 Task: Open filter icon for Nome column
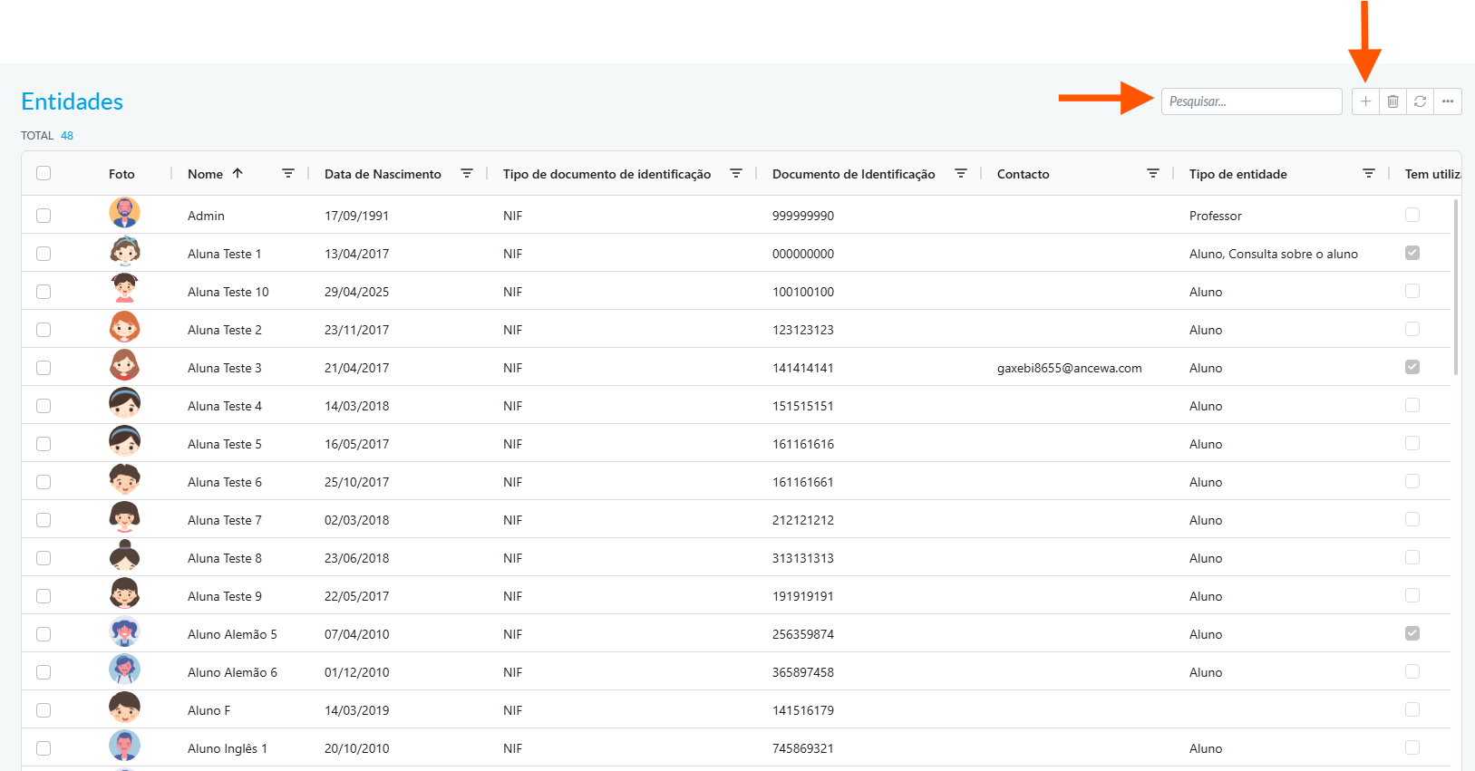tap(288, 173)
